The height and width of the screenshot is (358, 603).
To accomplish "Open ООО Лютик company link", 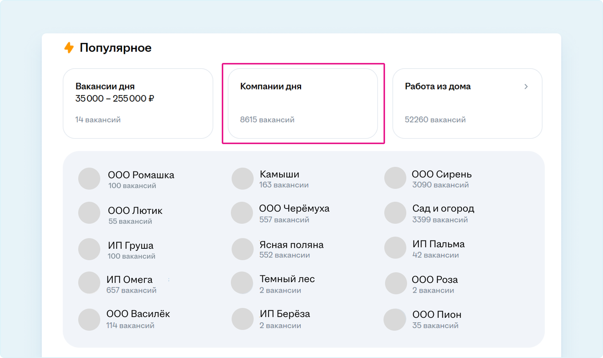I will click(x=135, y=211).
